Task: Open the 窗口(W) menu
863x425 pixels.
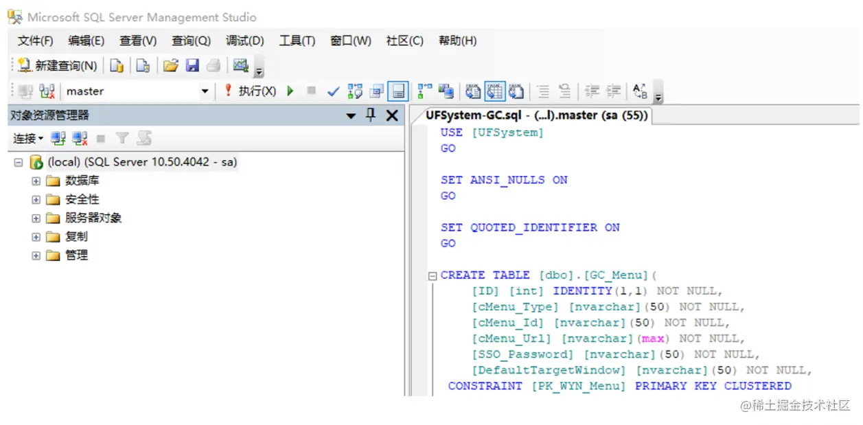Action: pos(351,41)
